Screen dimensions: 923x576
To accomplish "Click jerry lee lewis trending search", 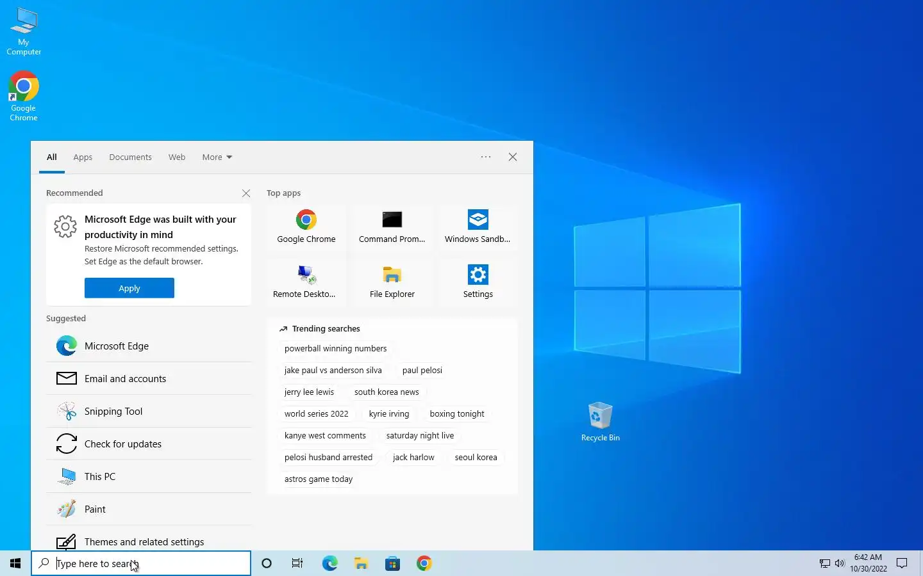I will point(309,392).
